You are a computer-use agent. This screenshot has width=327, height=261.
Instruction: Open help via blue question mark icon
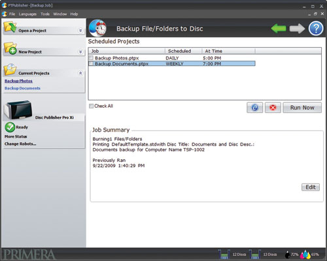pyautogui.click(x=316, y=28)
